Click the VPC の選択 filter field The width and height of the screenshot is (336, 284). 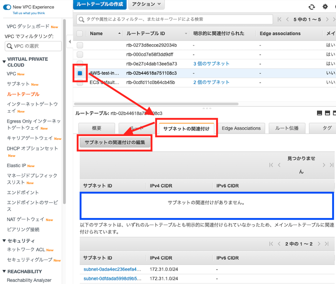pos(33,46)
